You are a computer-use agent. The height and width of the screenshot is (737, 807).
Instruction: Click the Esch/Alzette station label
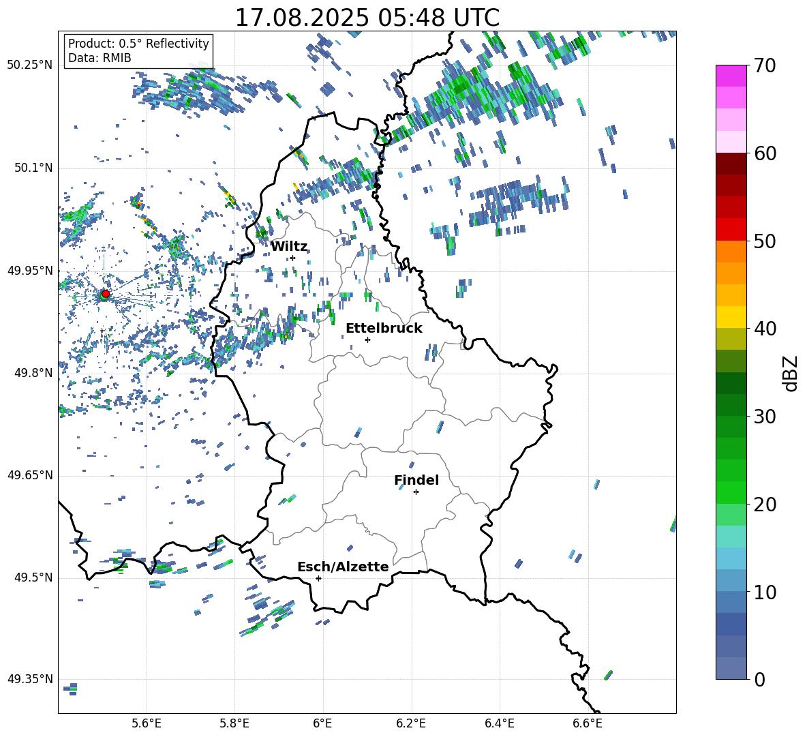tap(344, 567)
